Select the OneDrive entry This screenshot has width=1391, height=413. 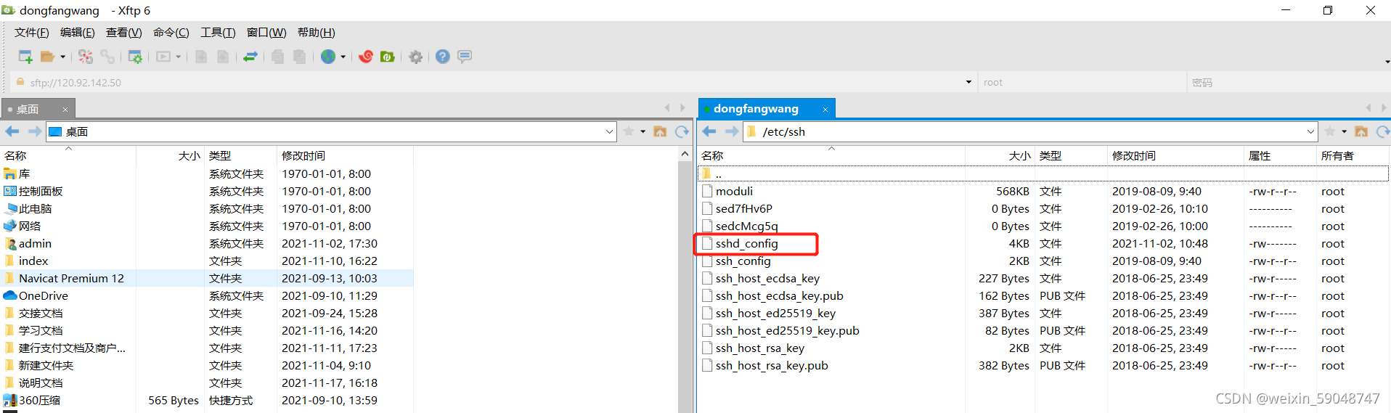pyautogui.click(x=43, y=295)
